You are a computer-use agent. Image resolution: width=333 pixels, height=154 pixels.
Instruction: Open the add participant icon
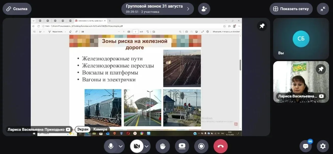point(204,9)
